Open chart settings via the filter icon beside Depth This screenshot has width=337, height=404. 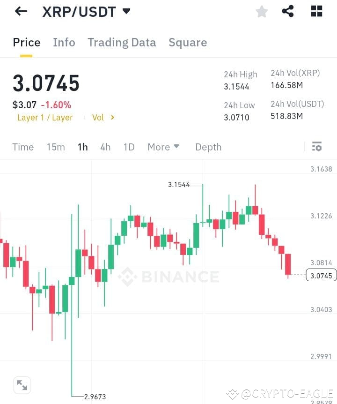coord(317,147)
